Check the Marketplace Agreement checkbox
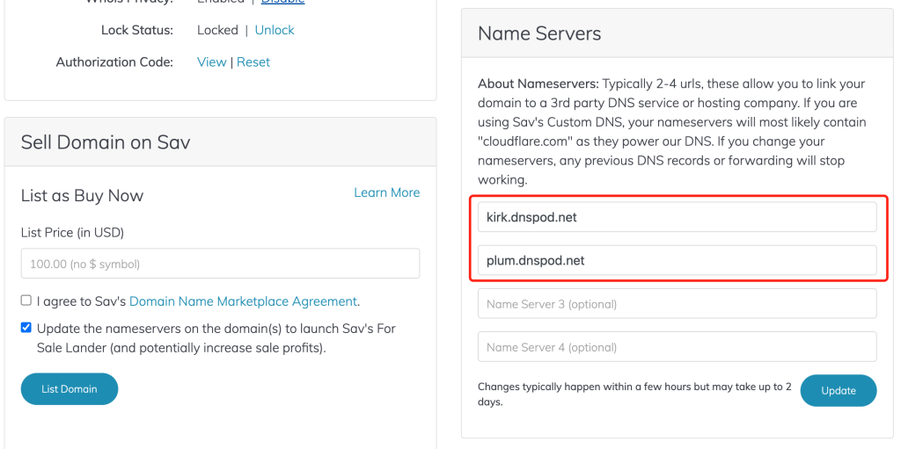This screenshot has height=449, width=901. (26, 301)
